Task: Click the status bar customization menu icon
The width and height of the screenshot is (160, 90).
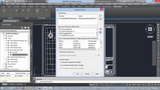Action: point(158,85)
